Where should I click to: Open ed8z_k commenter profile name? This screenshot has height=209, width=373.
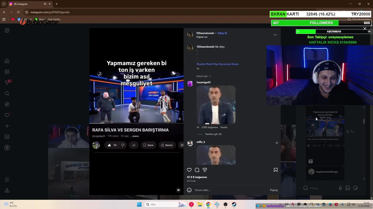[x=201, y=142]
